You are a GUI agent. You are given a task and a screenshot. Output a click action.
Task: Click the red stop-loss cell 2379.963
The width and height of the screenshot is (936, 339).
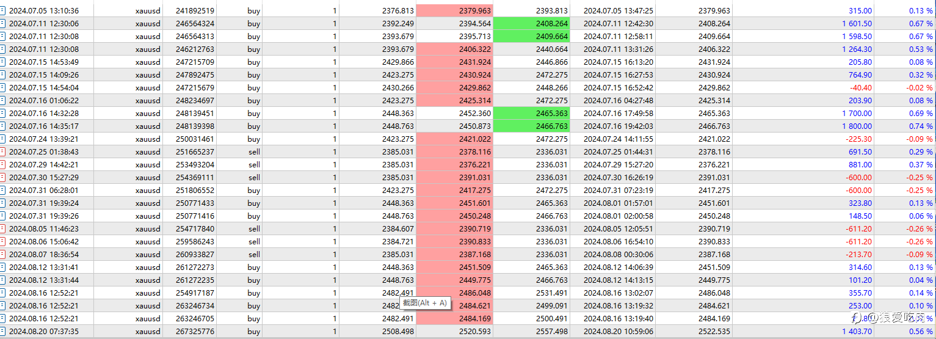coord(454,10)
